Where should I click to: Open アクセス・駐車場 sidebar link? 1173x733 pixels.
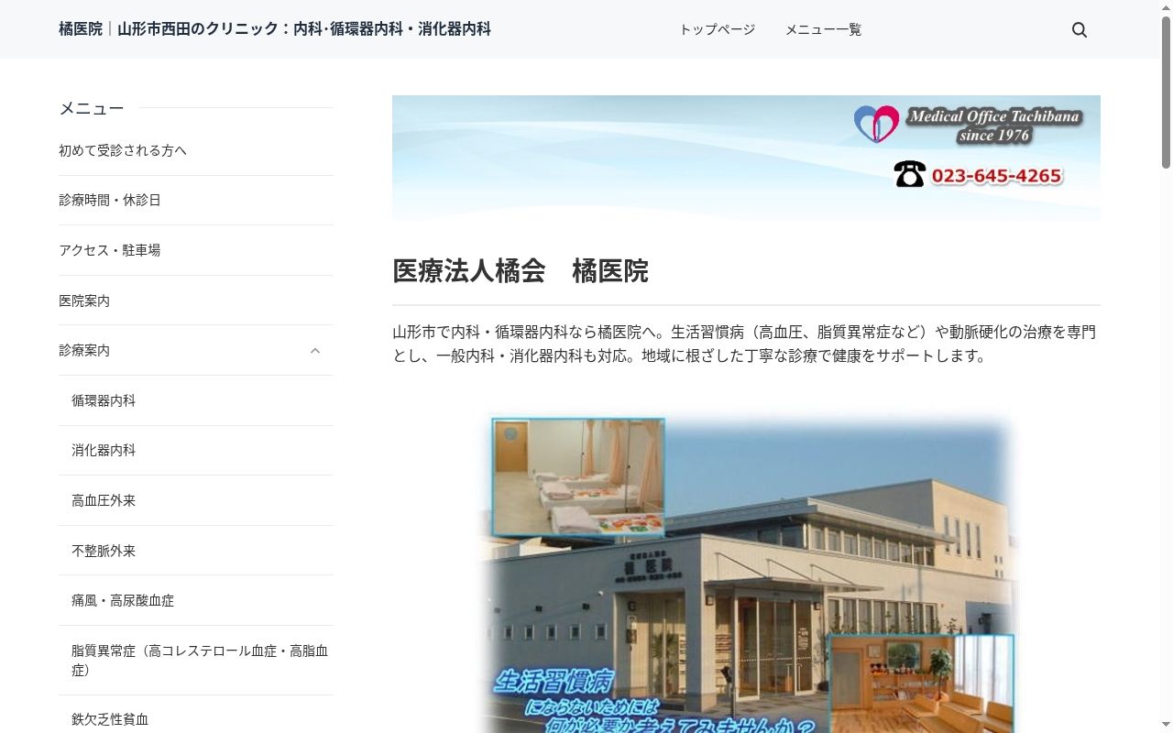pyautogui.click(x=110, y=250)
